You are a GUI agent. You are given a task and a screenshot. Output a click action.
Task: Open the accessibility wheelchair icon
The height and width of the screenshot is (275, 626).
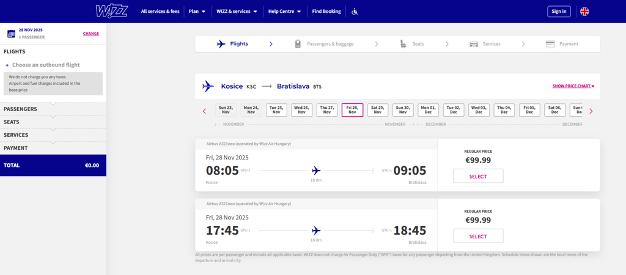355,12
